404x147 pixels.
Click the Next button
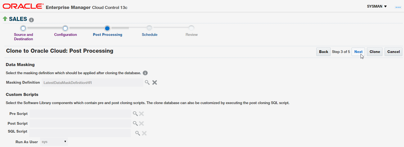358,52
